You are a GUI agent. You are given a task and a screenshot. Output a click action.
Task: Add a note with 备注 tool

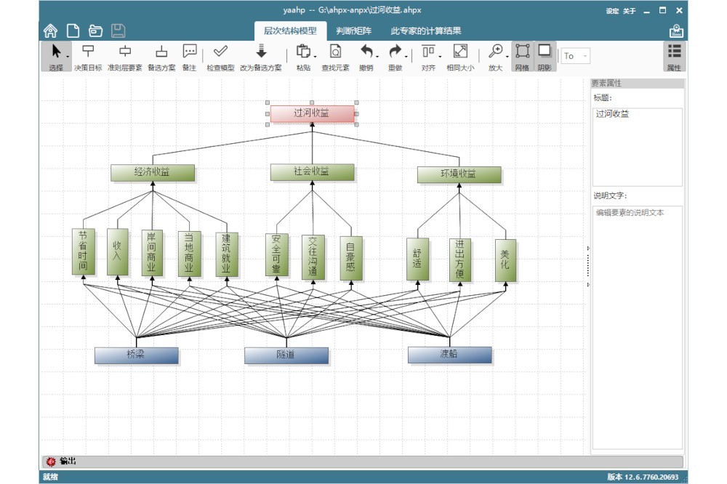coord(190,57)
